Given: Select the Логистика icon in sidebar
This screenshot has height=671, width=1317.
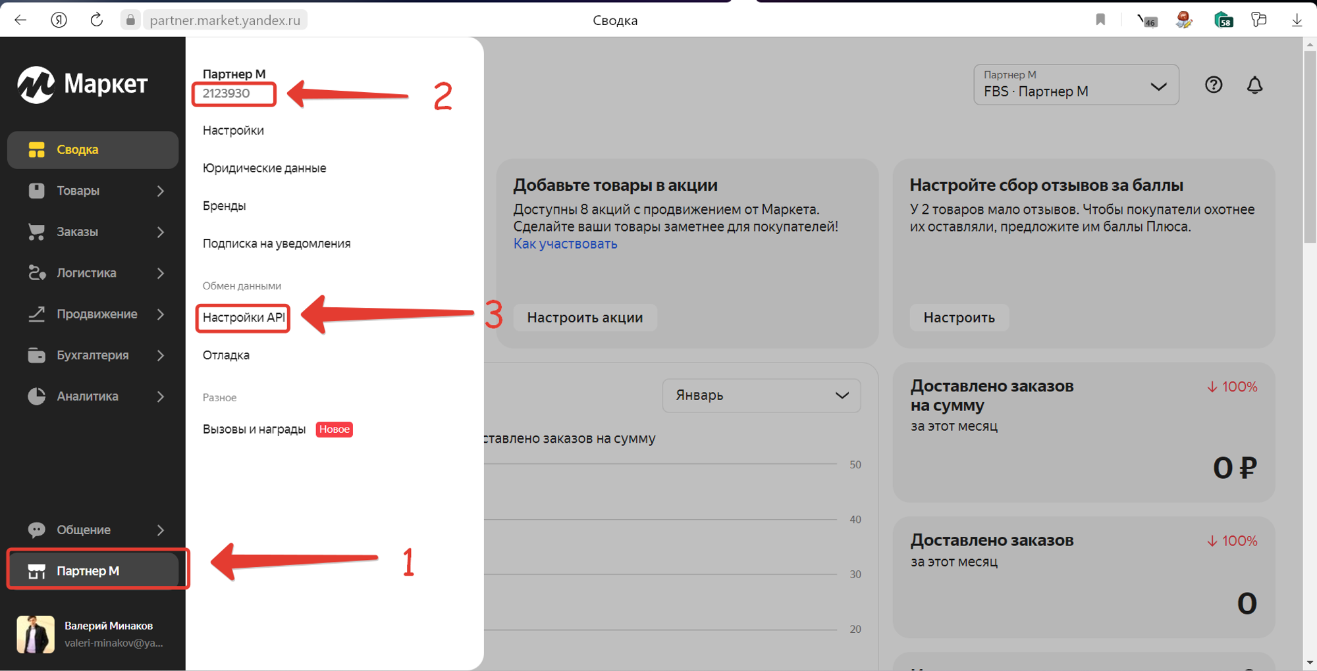Looking at the screenshot, I should (x=36, y=272).
